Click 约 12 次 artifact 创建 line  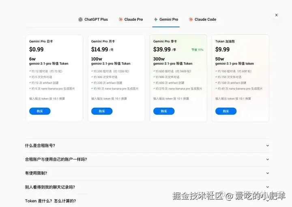(44, 83)
